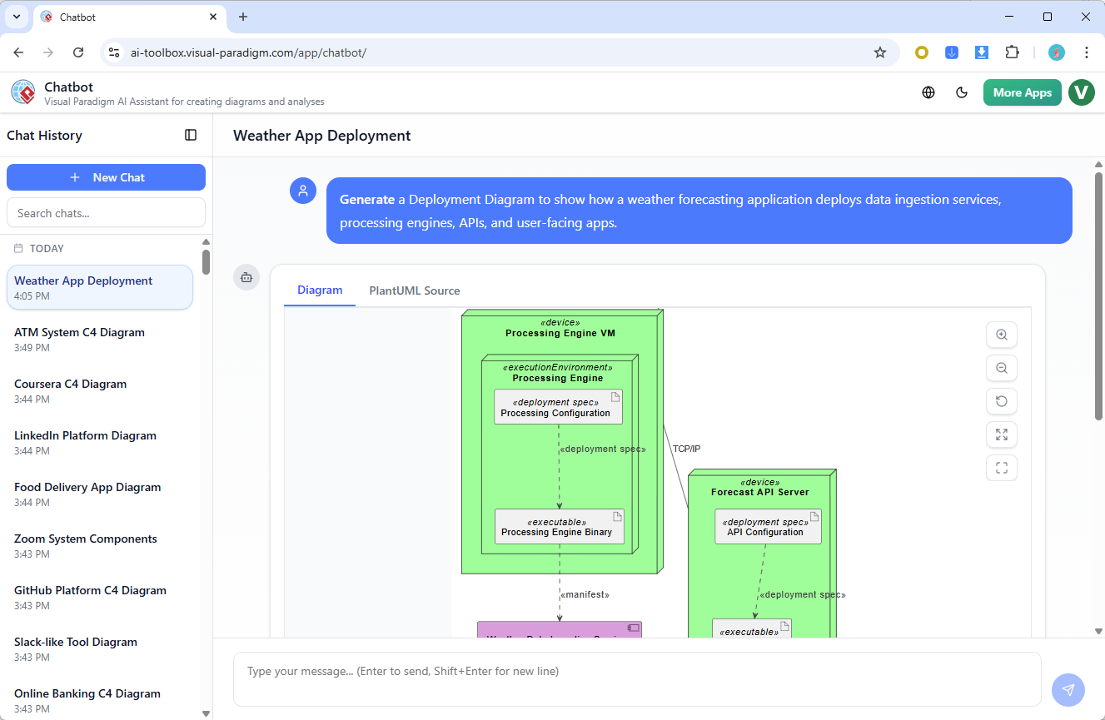Click the user avatar beside the prompt

click(303, 191)
